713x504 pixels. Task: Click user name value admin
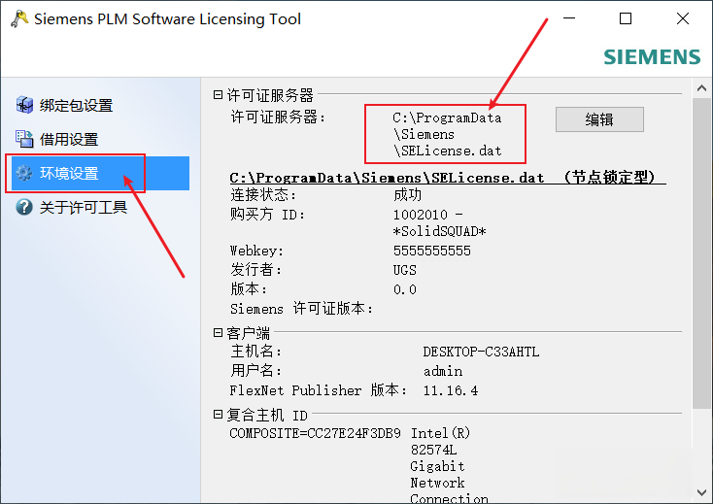tap(443, 371)
